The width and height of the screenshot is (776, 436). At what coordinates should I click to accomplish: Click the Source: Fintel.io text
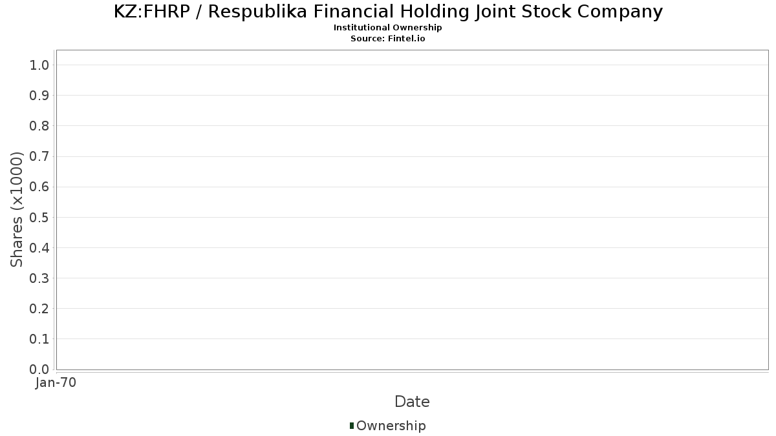[388, 38]
